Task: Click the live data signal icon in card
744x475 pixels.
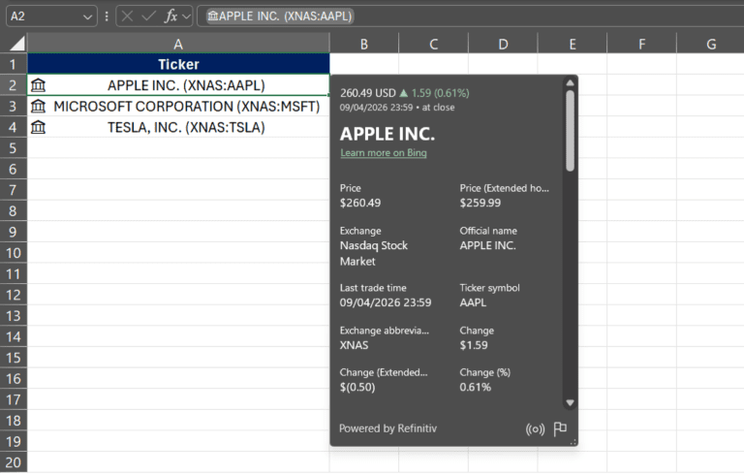Action: coord(535,428)
